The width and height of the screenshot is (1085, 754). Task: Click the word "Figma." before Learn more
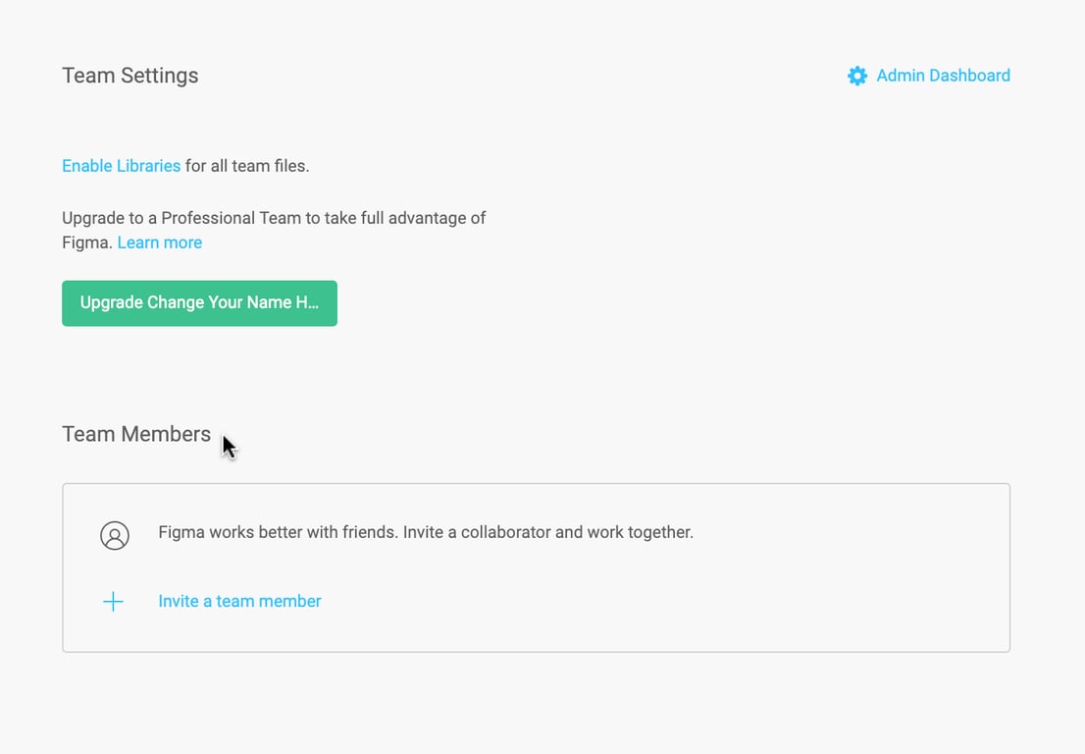86,242
